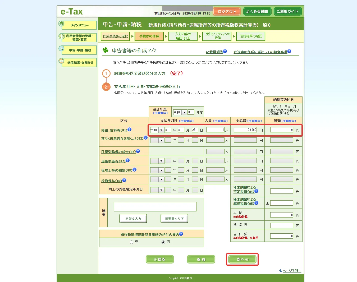
Task: Click the 保存 button
Action: pos(201,259)
